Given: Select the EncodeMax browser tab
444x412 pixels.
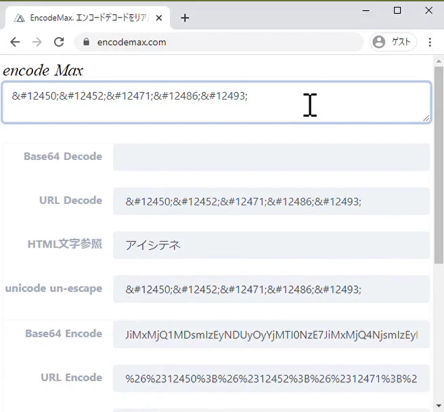Looking at the screenshot, I should click(87, 18).
